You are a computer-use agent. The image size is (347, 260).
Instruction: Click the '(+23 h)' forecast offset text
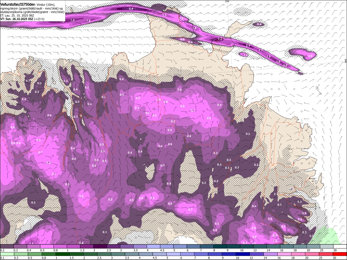point(39,19)
